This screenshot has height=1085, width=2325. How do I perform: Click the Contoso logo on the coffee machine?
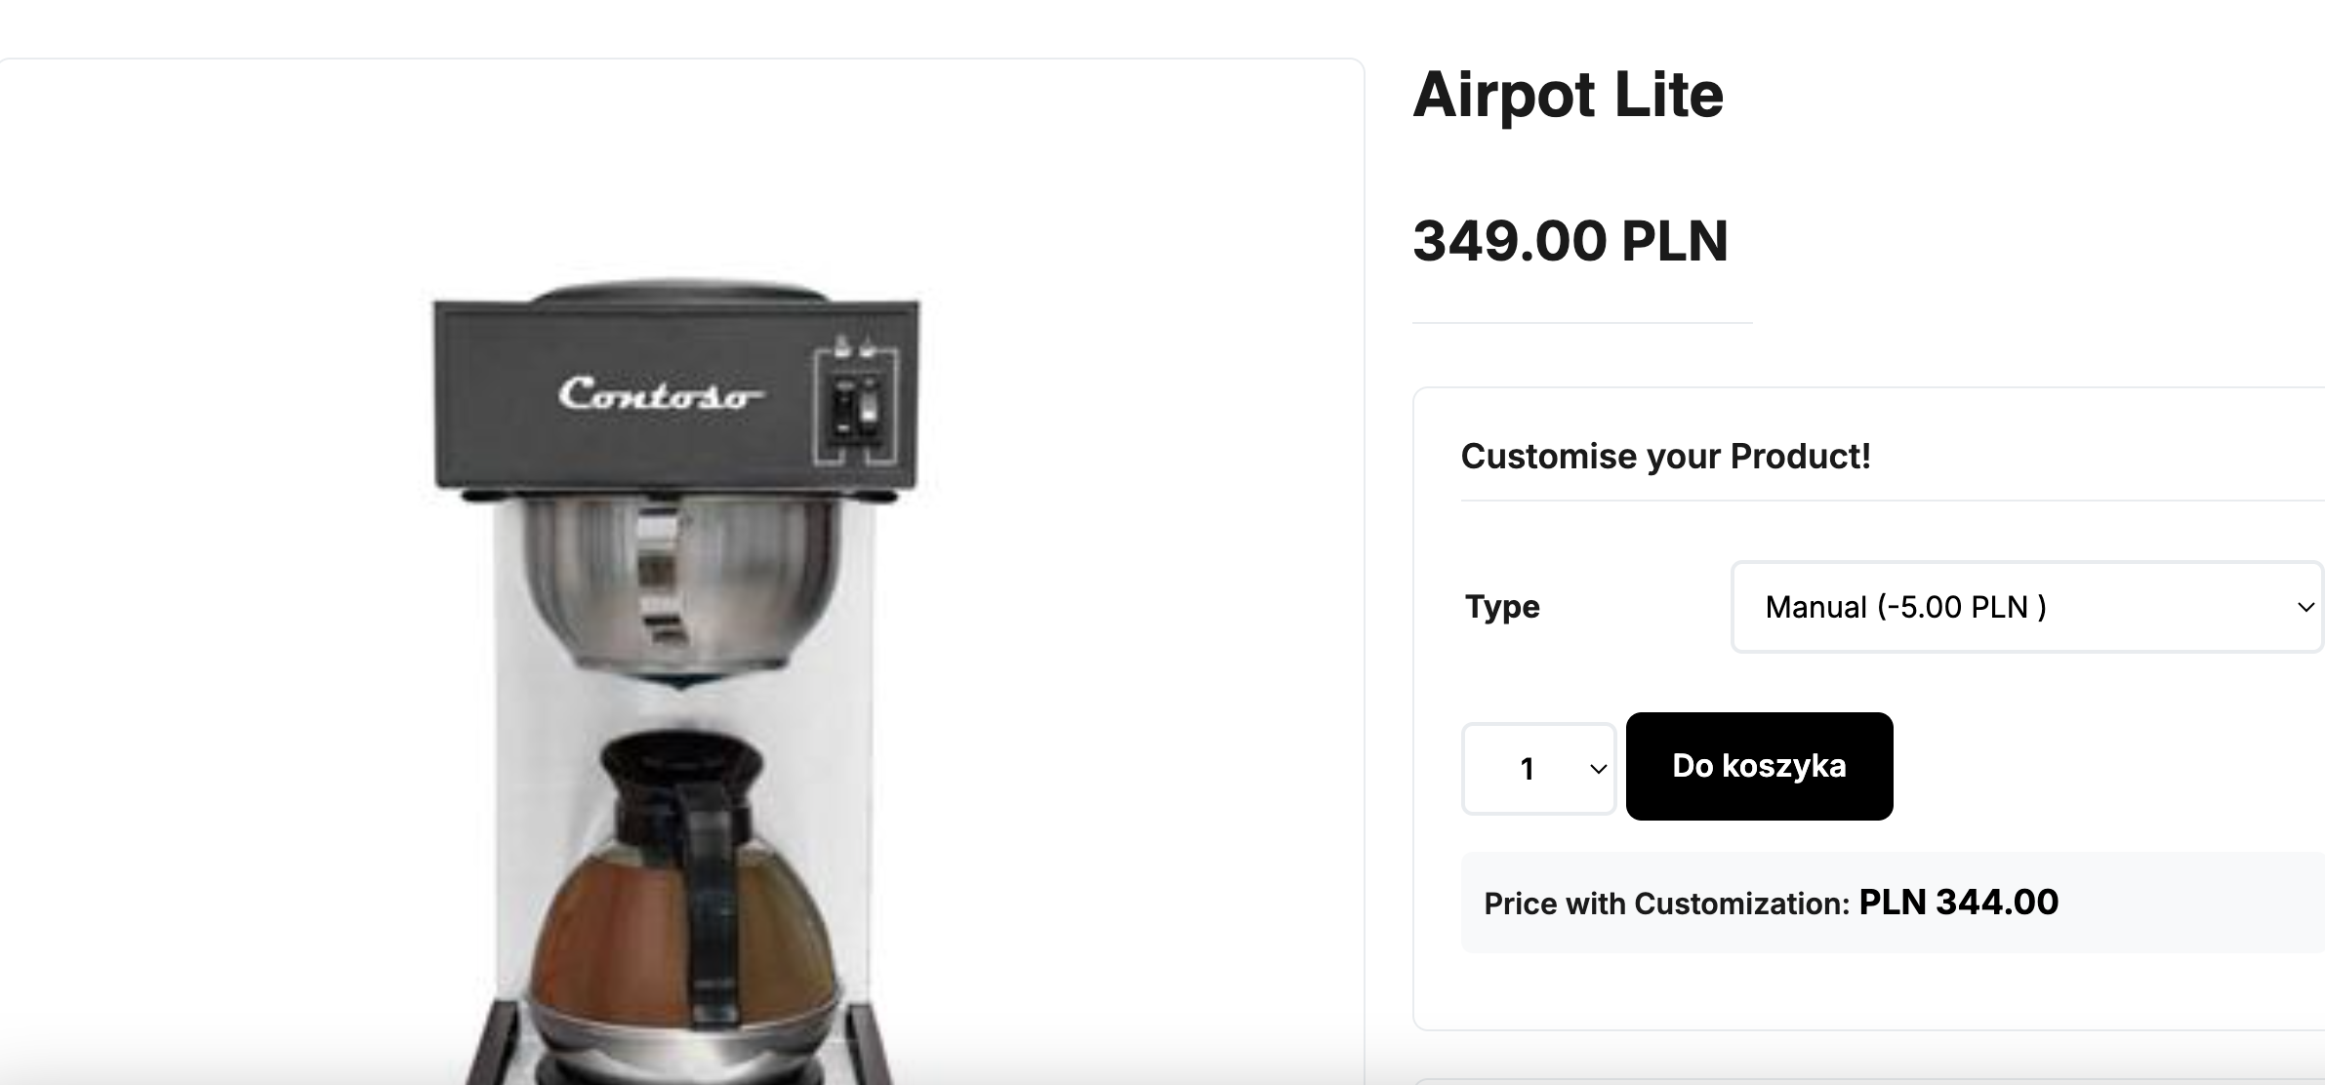(x=660, y=394)
